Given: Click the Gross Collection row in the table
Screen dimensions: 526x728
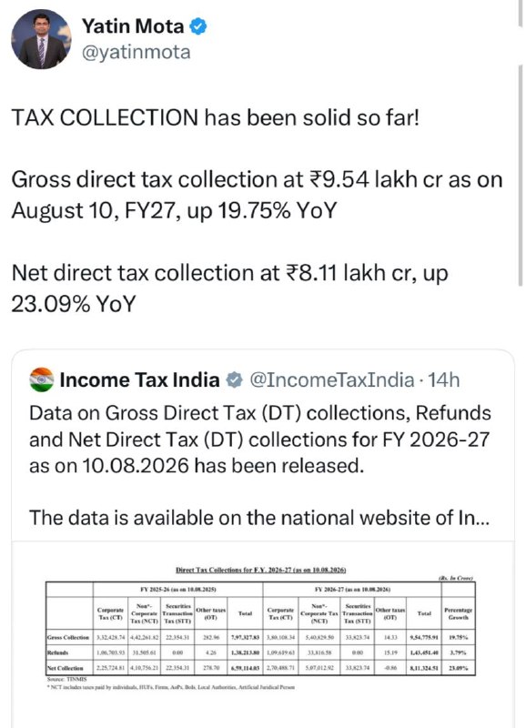Looking at the screenshot, I should 260,638.
